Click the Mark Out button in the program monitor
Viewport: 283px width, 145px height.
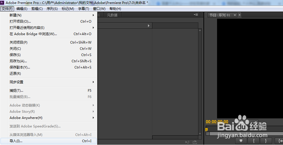[266, 141]
